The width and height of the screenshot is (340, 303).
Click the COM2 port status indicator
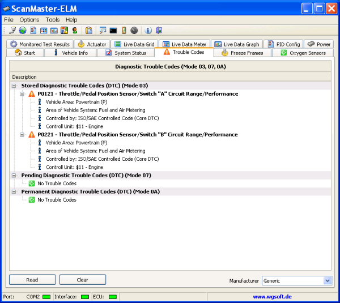(x=46, y=297)
